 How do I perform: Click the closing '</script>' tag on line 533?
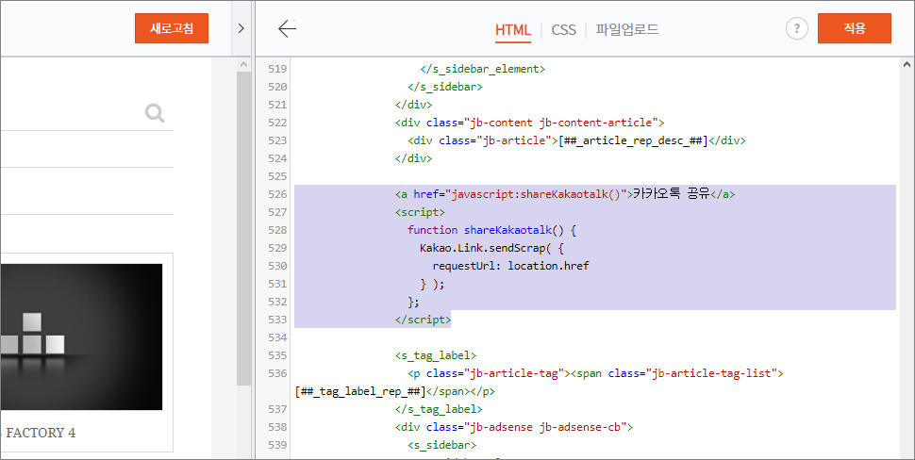tap(424, 320)
